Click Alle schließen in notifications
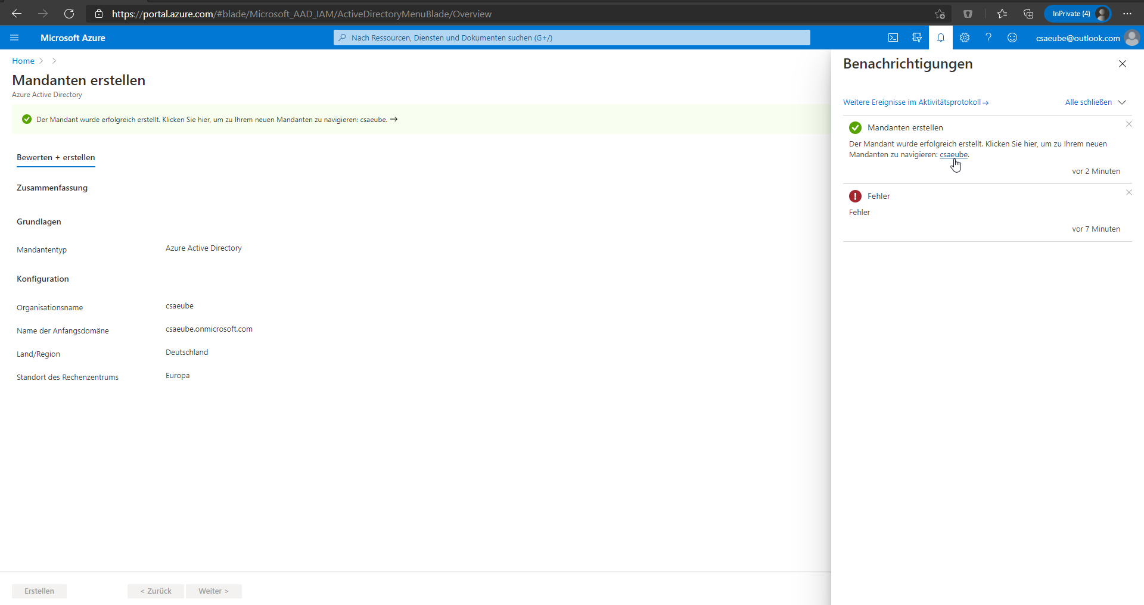This screenshot has width=1144, height=605. 1089,102
